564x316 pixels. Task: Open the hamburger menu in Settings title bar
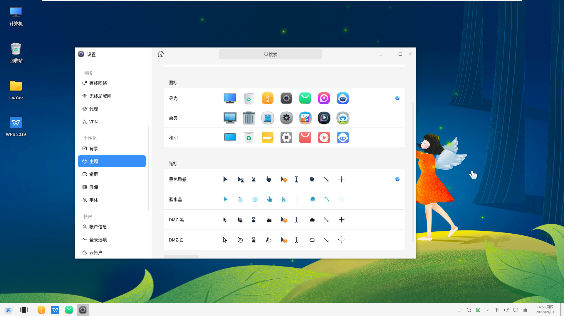click(x=380, y=54)
